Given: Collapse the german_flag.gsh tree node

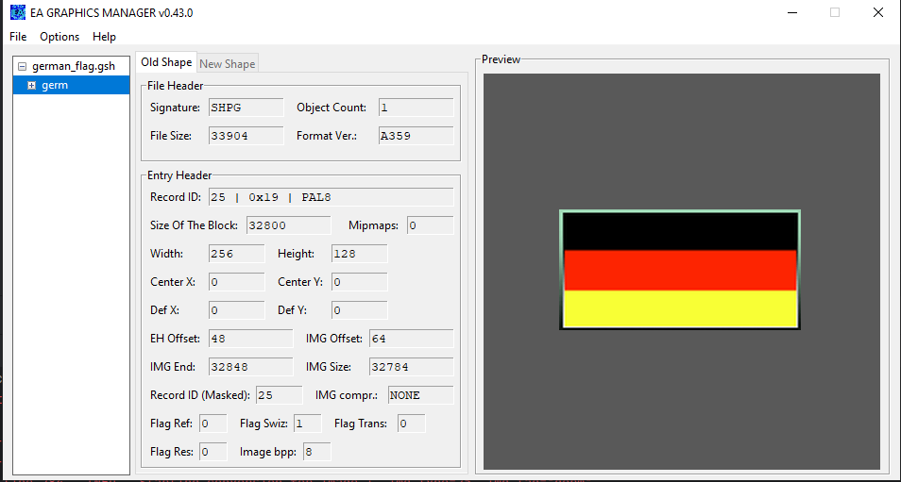Looking at the screenshot, I should coord(23,67).
